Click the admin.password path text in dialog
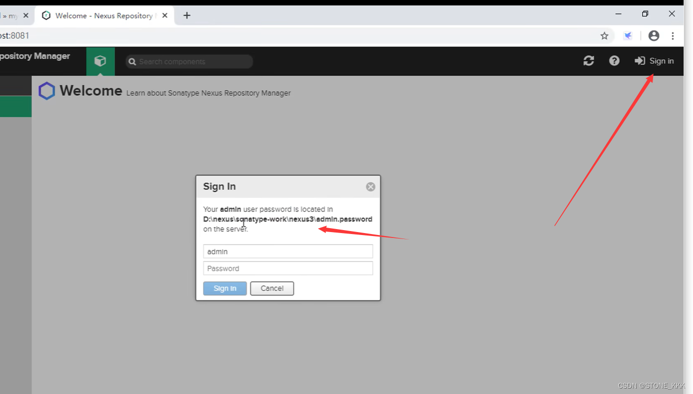 288,219
